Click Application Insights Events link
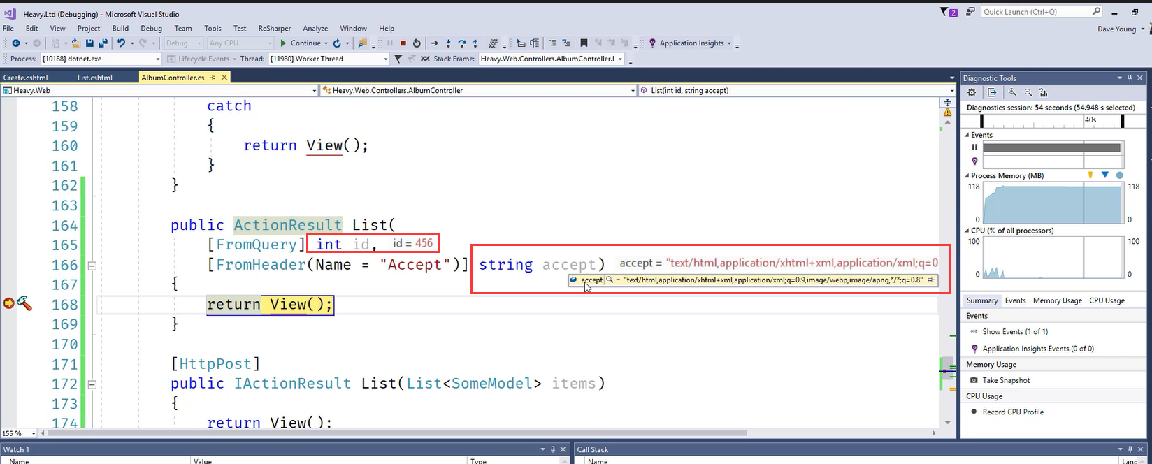This screenshot has height=464, width=1152. point(1038,349)
